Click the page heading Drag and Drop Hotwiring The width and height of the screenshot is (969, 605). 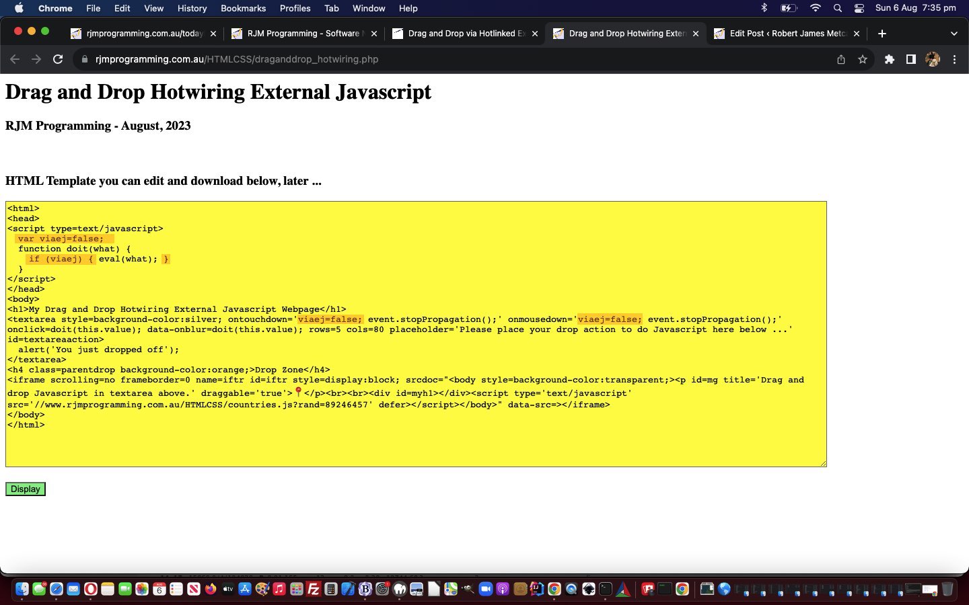coord(218,92)
